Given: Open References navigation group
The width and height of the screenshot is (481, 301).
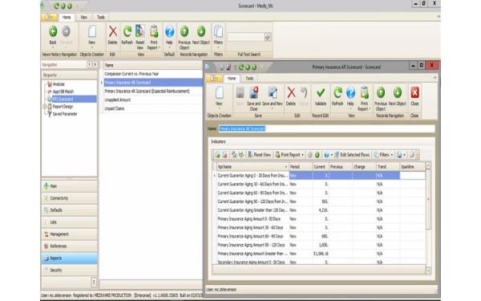Looking at the screenshot, I should 69,246.
